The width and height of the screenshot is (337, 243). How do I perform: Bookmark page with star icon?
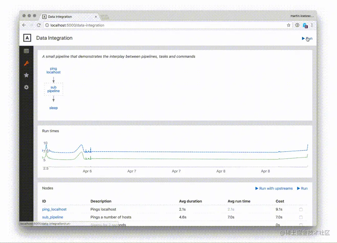pos(288,25)
